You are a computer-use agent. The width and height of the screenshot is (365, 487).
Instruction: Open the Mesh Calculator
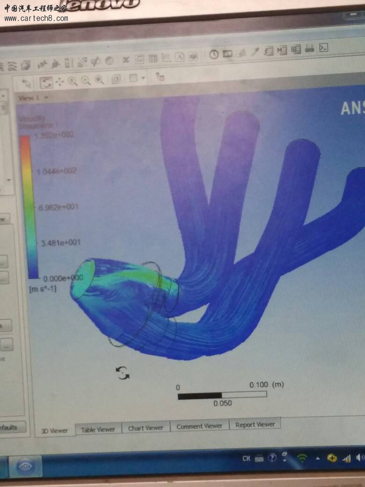coord(296,49)
